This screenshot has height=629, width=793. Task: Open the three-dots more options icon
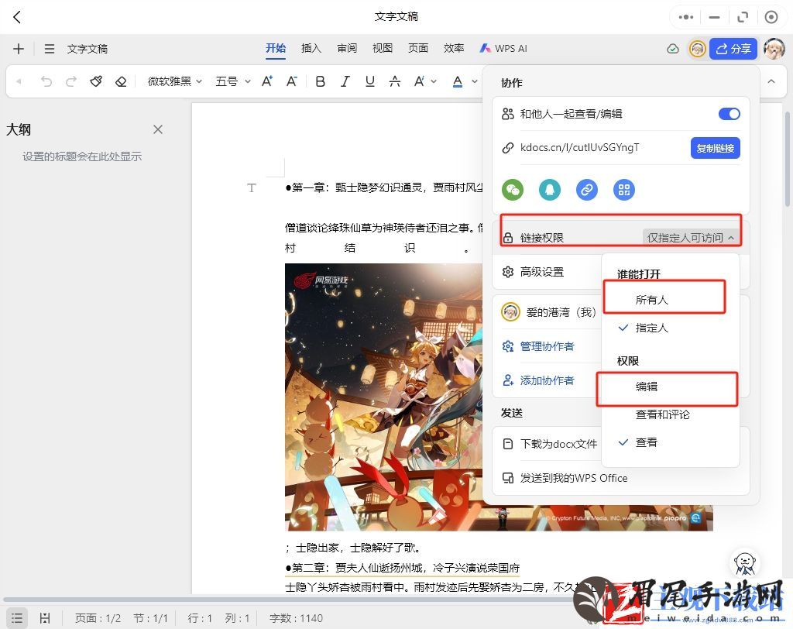pyautogui.click(x=686, y=17)
